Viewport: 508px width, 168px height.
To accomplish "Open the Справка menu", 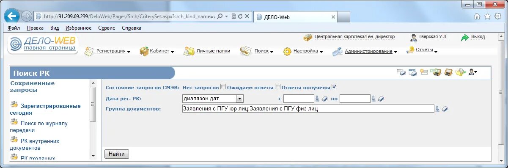I will (x=132, y=28).
